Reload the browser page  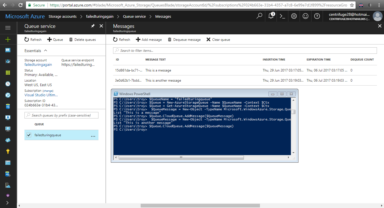click(x=21, y=5)
